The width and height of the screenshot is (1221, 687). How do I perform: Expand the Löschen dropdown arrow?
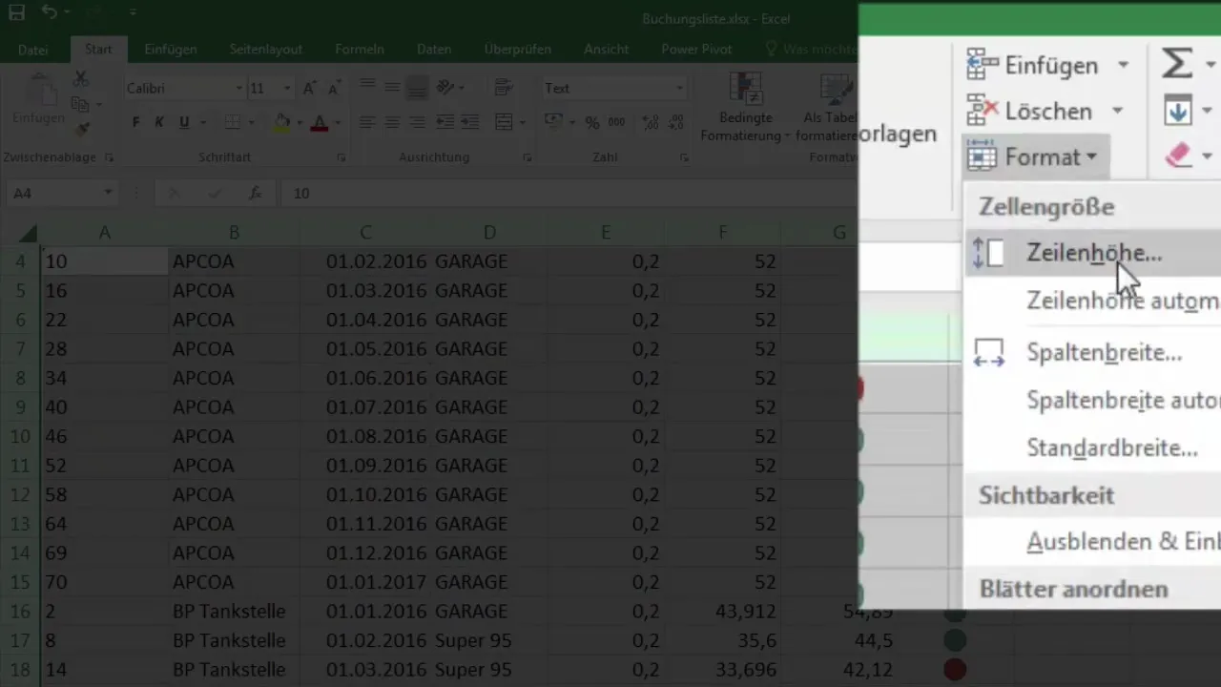pos(1116,111)
